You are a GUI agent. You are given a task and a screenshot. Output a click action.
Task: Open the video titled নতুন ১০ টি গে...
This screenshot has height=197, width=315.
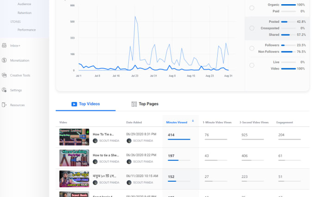point(105,176)
